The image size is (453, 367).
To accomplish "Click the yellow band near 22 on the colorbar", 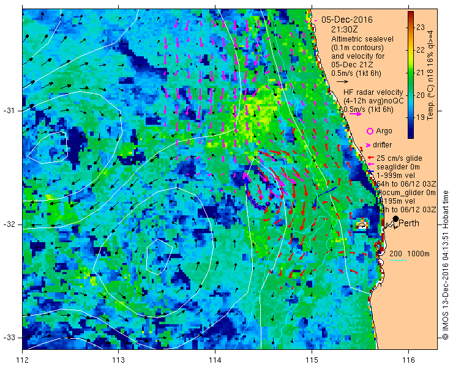I will [x=411, y=52].
